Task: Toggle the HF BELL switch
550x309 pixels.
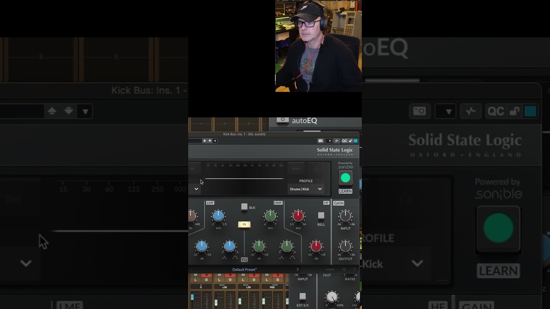Action: (x=321, y=215)
